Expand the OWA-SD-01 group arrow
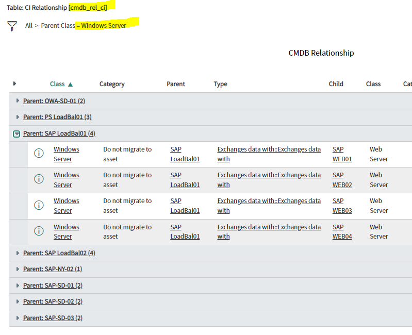Viewport: 412px width, 335px height. pyautogui.click(x=18, y=100)
